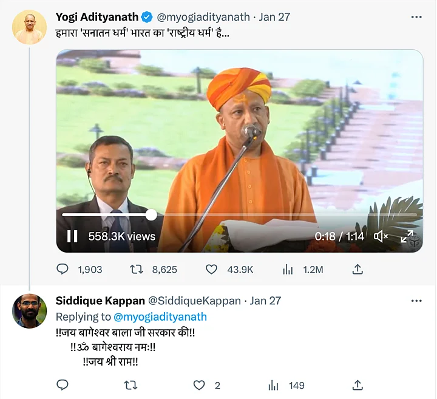437x399 pixels.
Task: Like Siddique Kappan's reply
Action: (199, 385)
